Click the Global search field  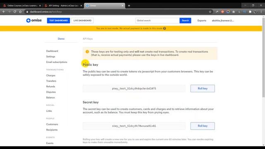coord(157,20)
